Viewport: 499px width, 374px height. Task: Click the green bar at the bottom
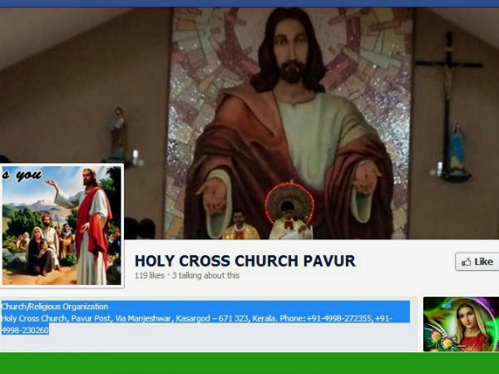[x=249, y=363]
